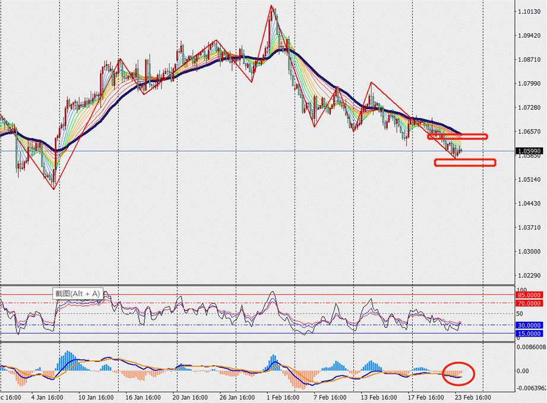Click the upper red rectangle resistance zone
547x403 pixels.
click(457, 136)
